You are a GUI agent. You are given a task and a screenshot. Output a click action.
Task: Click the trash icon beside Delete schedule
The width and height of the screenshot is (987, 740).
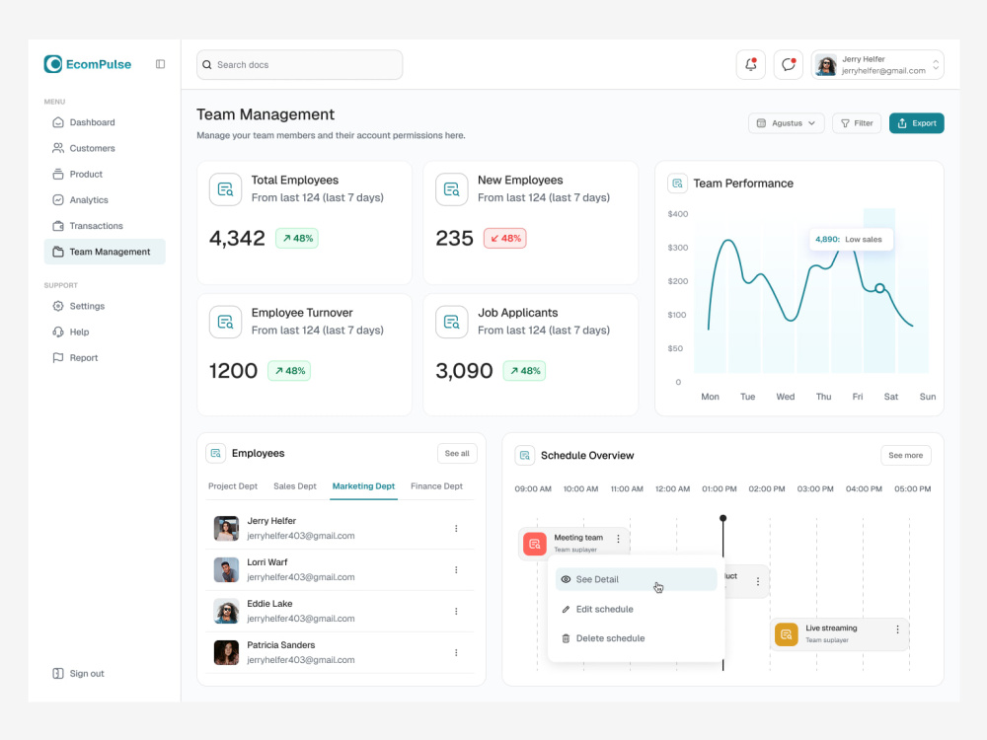coord(566,638)
